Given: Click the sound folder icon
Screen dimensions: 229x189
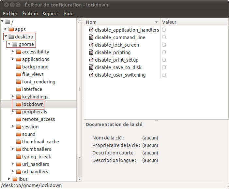Looking at the screenshot, I should (x=18, y=134).
